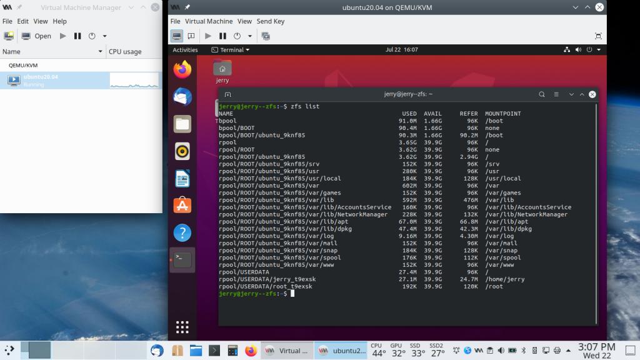The width and height of the screenshot is (640, 360).
Task: Click Activities in the Ubuntu top bar
Action: pyautogui.click(x=185, y=50)
